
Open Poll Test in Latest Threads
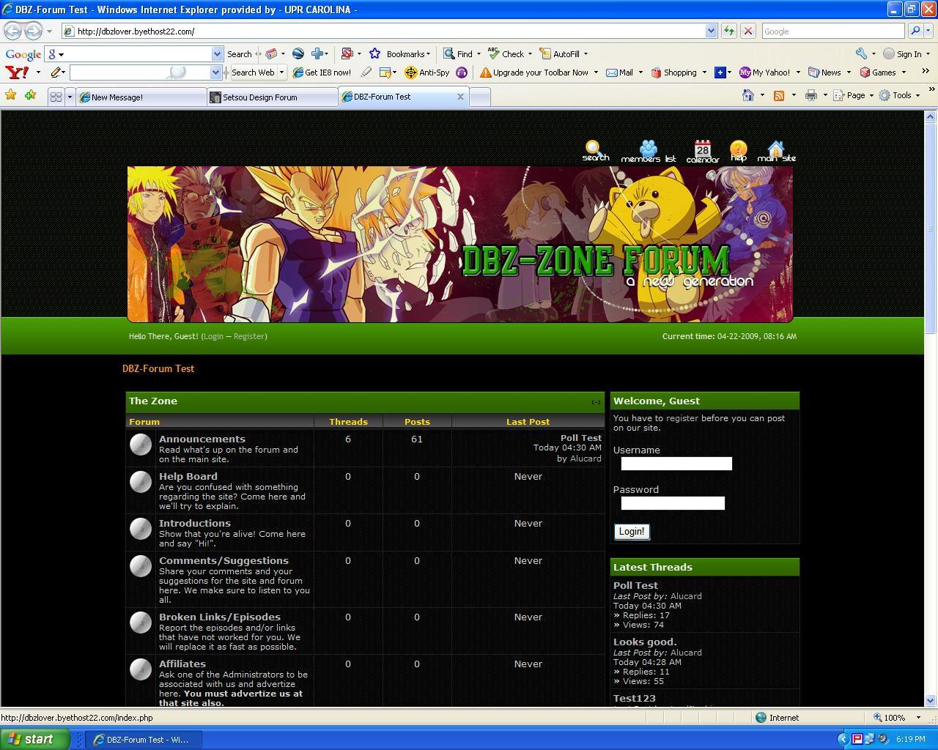point(635,585)
